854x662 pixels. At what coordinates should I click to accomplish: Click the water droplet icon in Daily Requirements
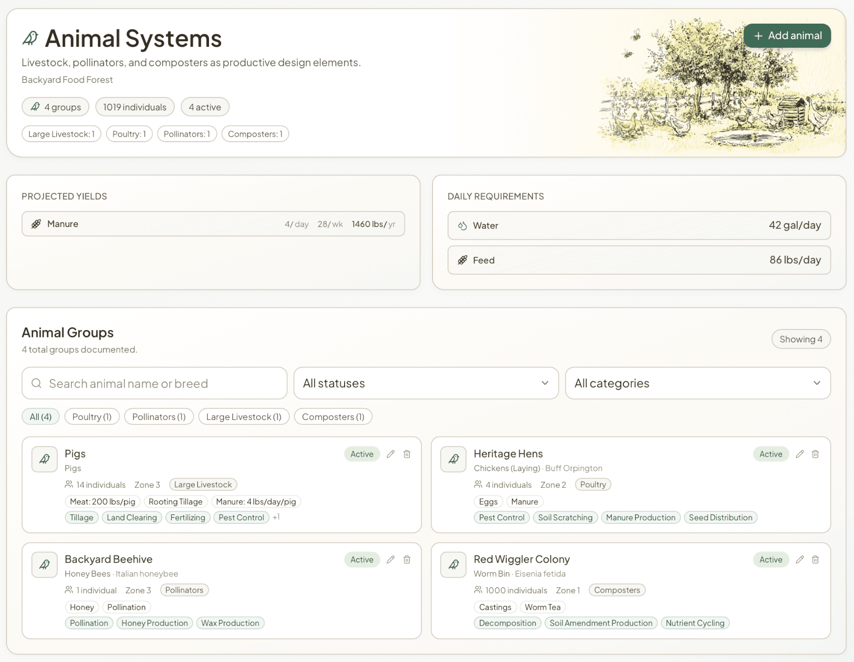point(463,226)
